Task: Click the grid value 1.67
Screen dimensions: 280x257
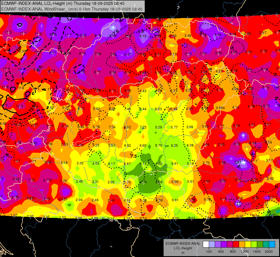Action: 203,54
